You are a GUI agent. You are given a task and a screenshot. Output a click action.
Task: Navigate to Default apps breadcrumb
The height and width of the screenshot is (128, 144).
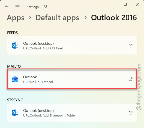[x=57, y=18]
